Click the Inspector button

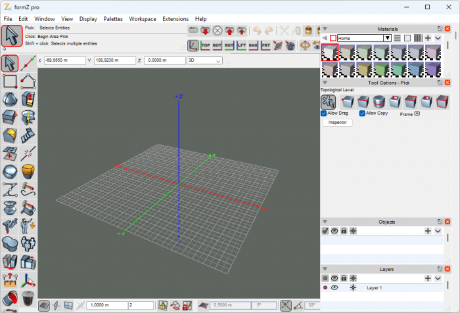click(337, 123)
